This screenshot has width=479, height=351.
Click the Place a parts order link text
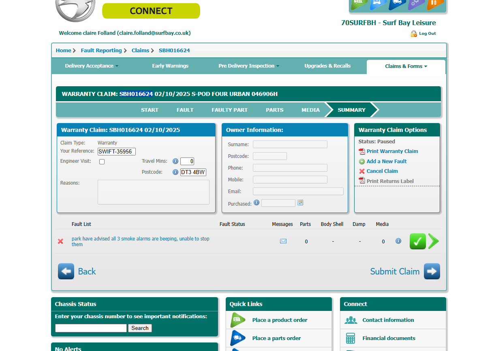click(x=276, y=338)
